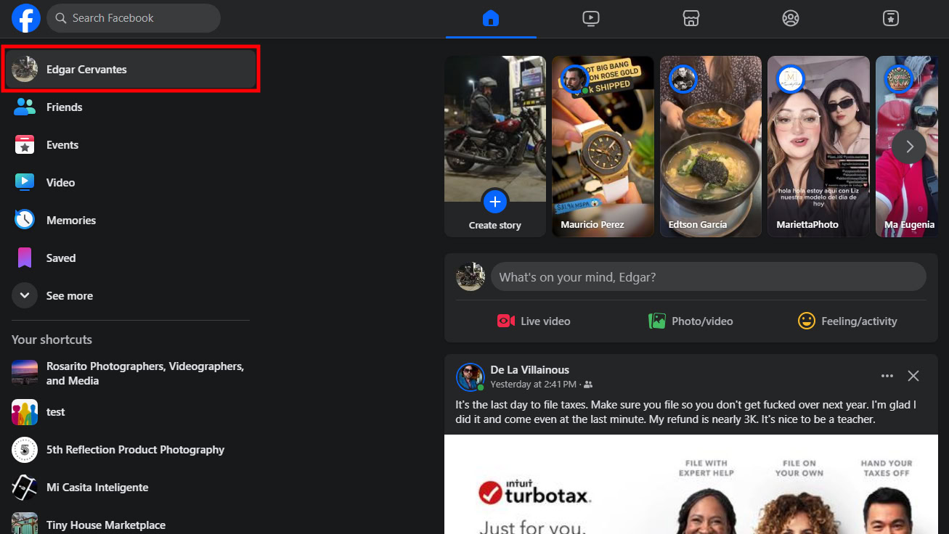Viewport: 949px width, 534px height.
Task: View MariettaPhoto's story
Action: click(x=818, y=147)
